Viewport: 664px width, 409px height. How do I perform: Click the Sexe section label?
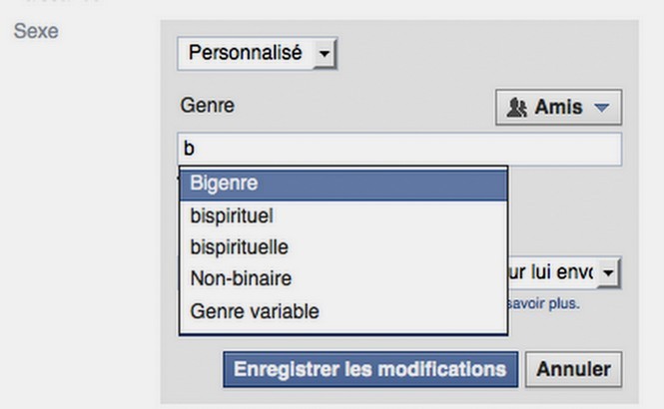coord(36,31)
